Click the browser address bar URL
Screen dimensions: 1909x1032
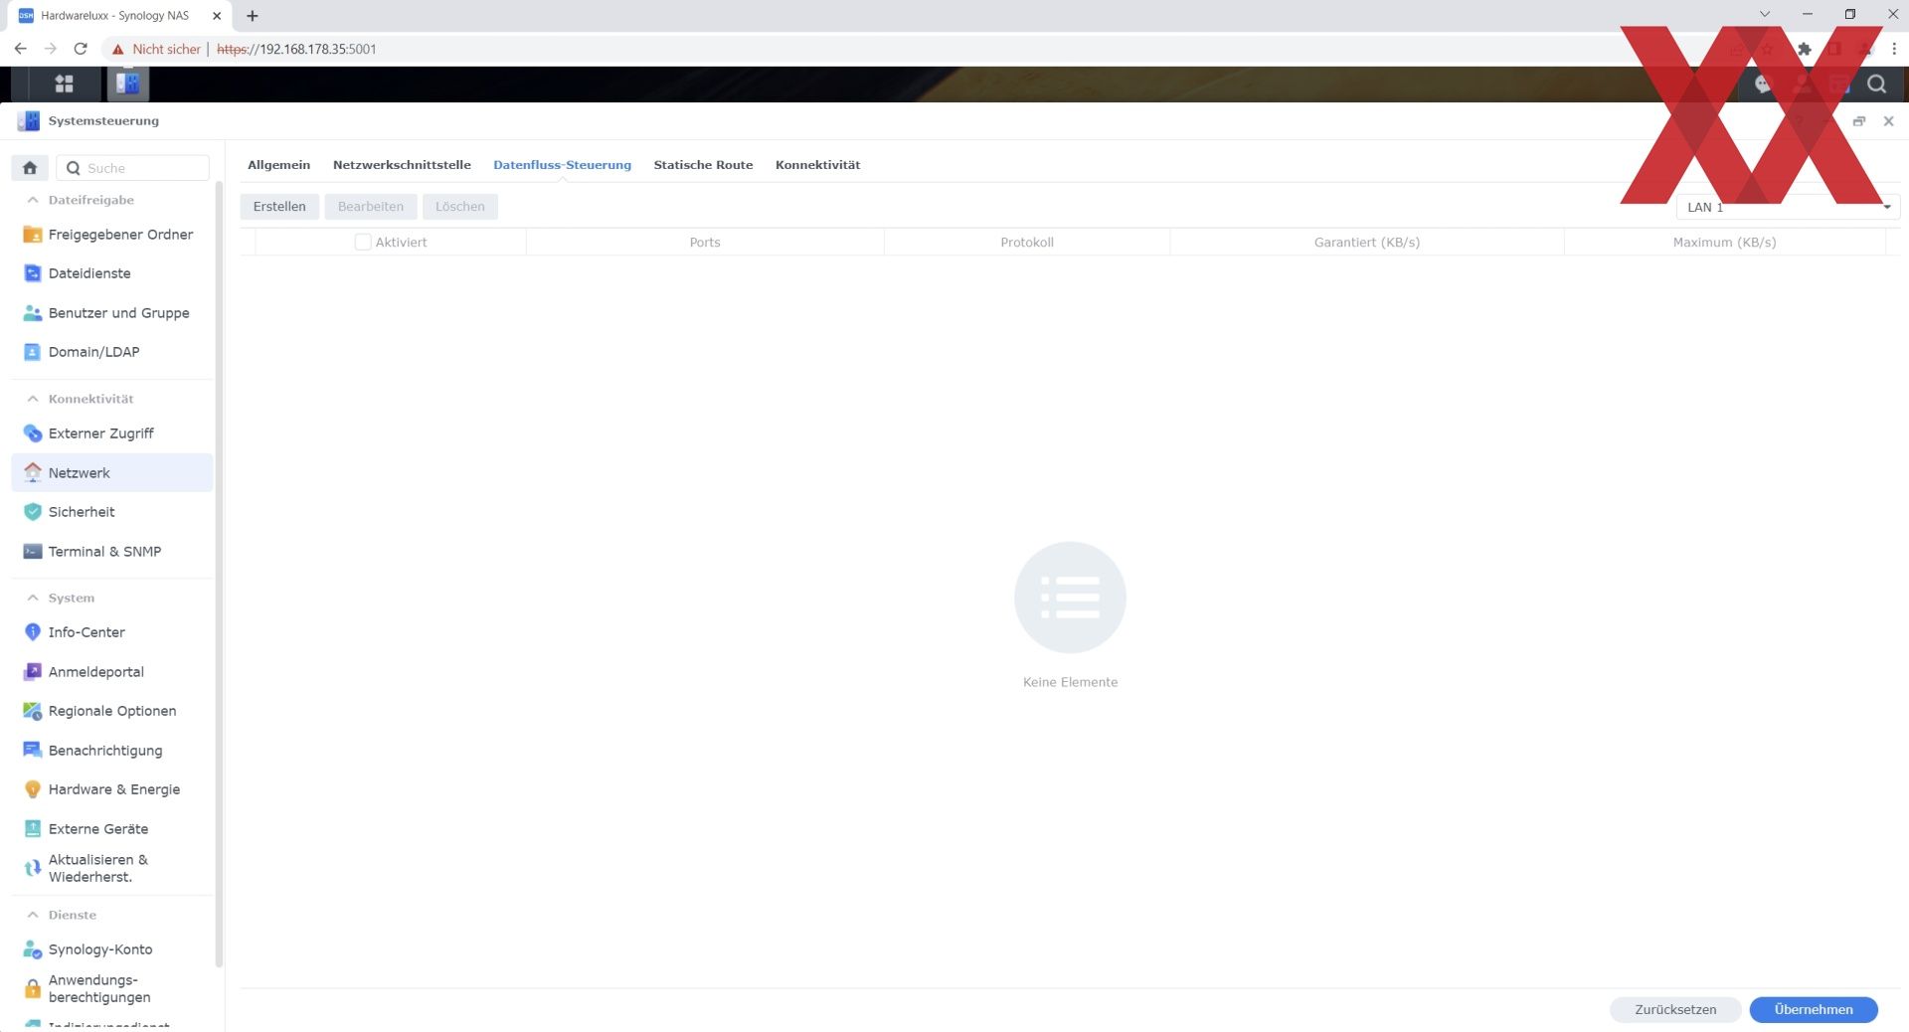296,49
